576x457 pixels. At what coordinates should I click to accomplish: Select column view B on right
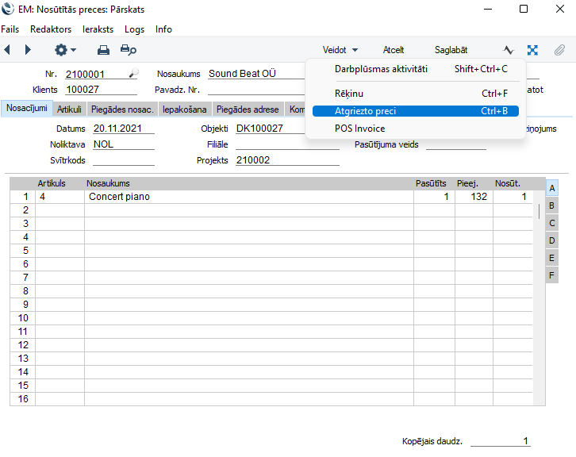[552, 205]
